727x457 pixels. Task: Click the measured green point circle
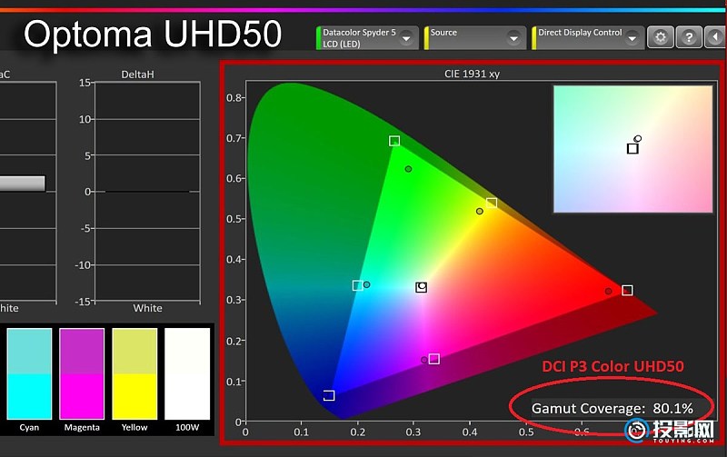click(408, 169)
